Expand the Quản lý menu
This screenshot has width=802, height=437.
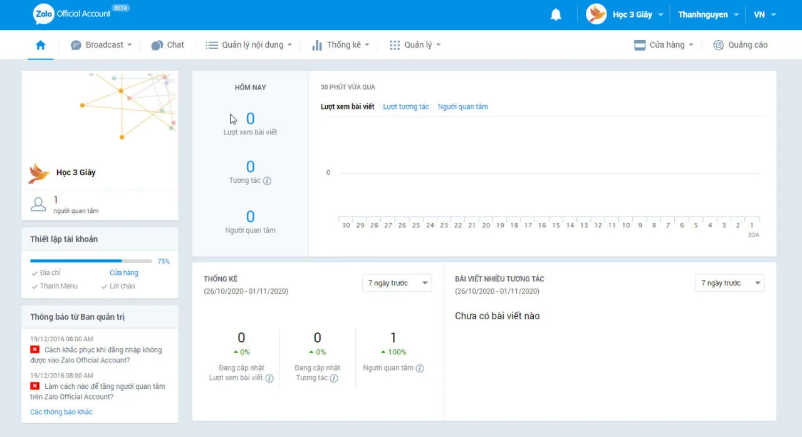tap(415, 45)
